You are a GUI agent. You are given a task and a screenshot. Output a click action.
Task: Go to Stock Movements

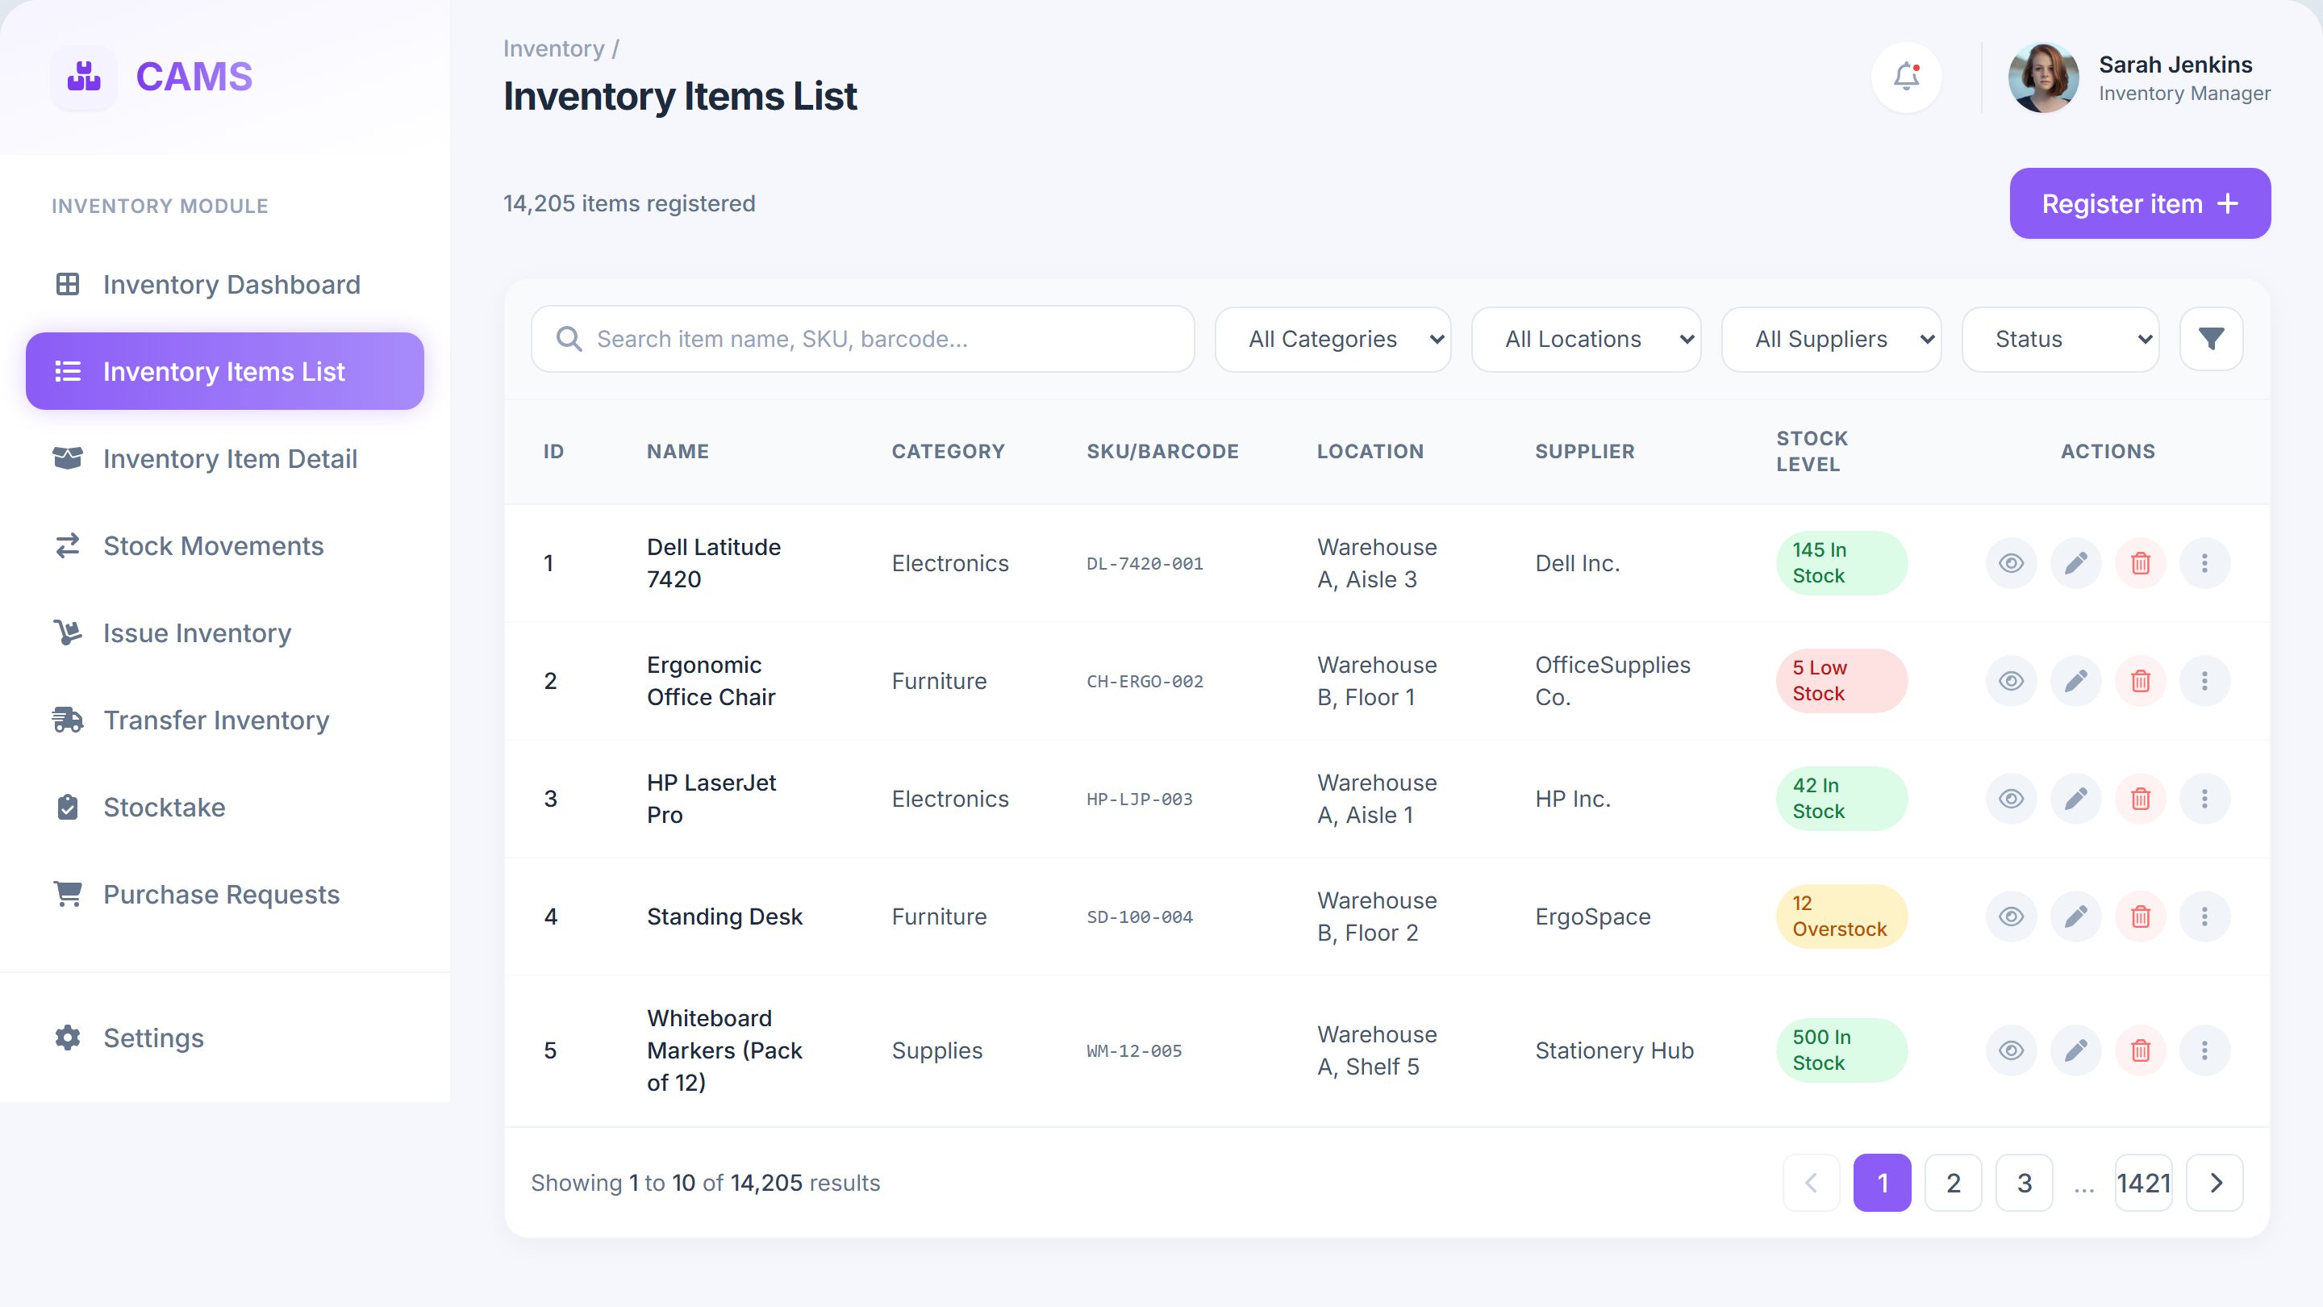click(224, 545)
